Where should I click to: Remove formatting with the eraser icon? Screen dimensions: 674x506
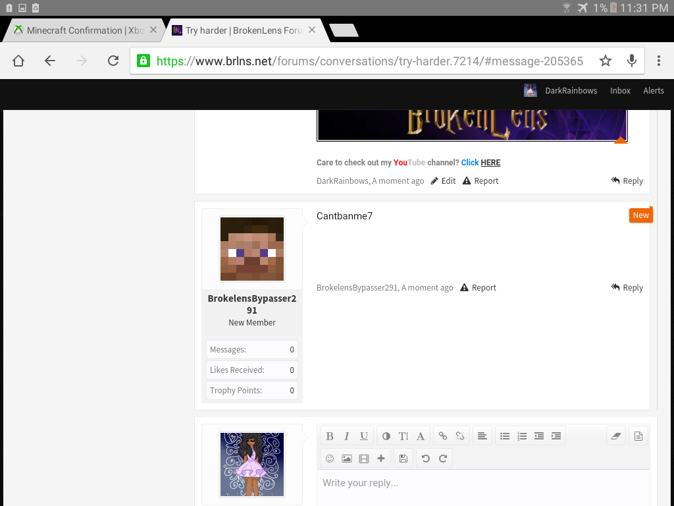pos(616,436)
